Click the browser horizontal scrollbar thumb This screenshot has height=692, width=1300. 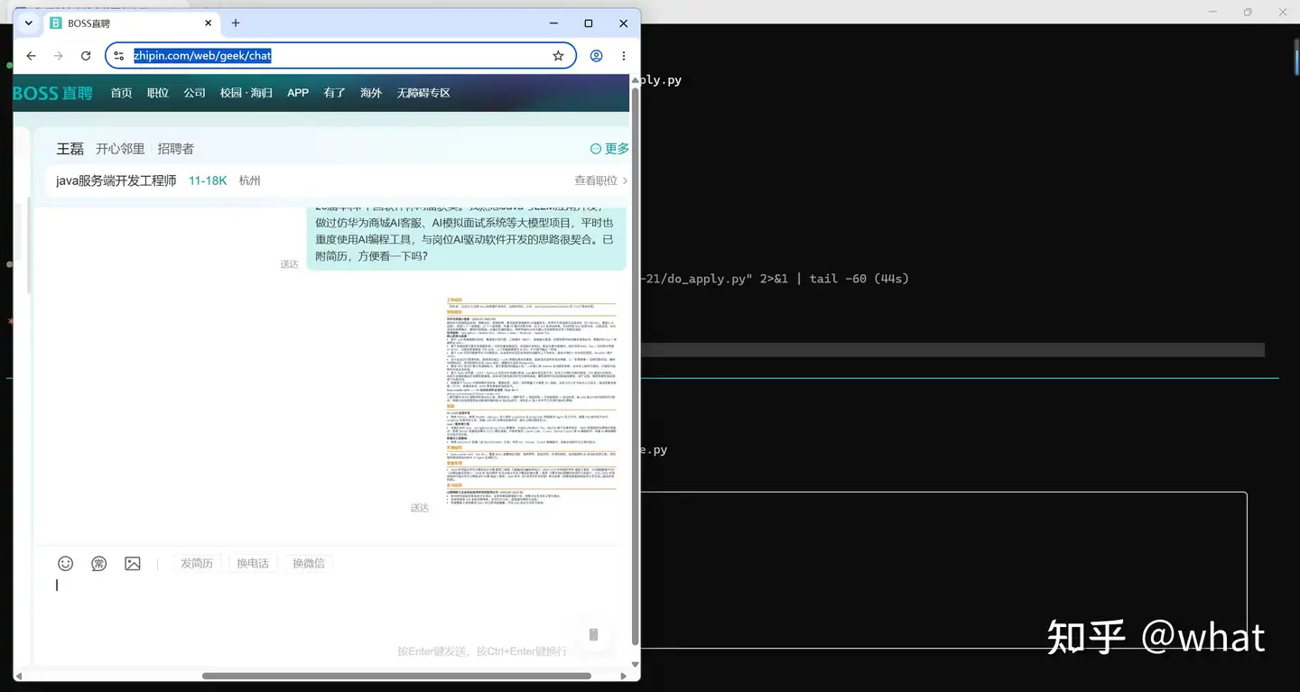click(x=396, y=676)
